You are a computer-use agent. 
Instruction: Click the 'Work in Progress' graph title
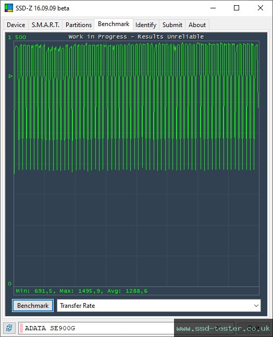[x=136, y=37]
